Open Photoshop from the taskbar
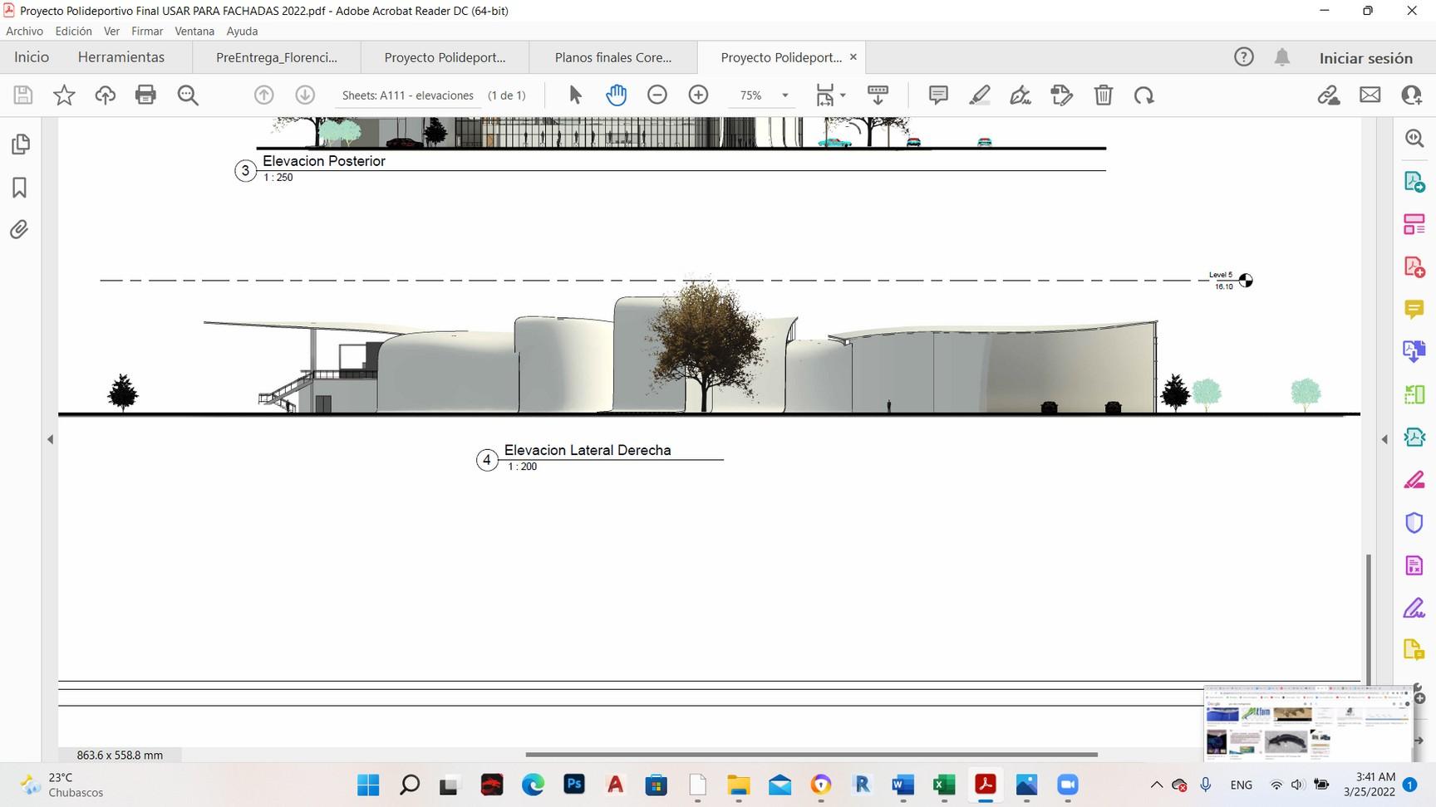1436x807 pixels. coord(574,785)
